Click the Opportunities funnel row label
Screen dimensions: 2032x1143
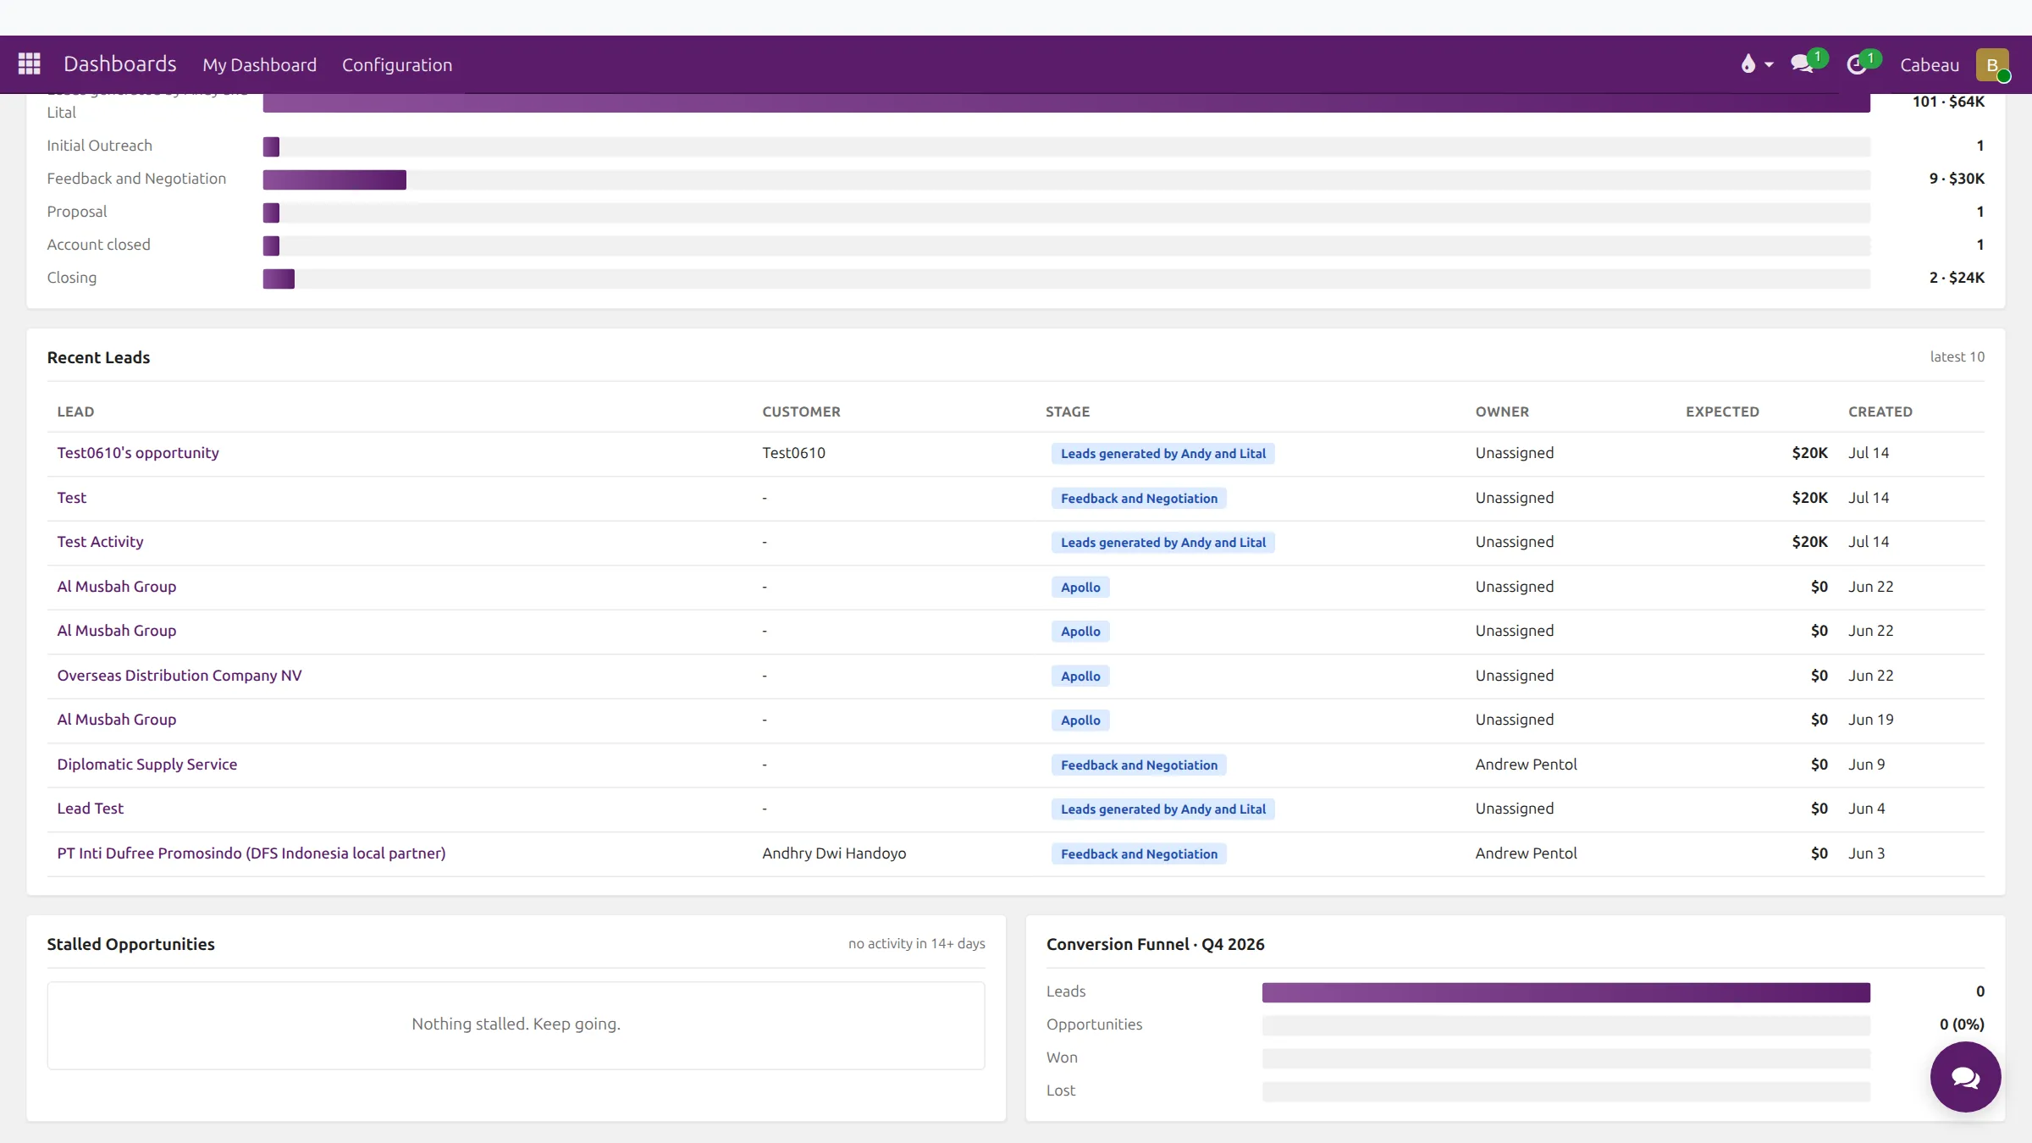pyautogui.click(x=1094, y=1024)
